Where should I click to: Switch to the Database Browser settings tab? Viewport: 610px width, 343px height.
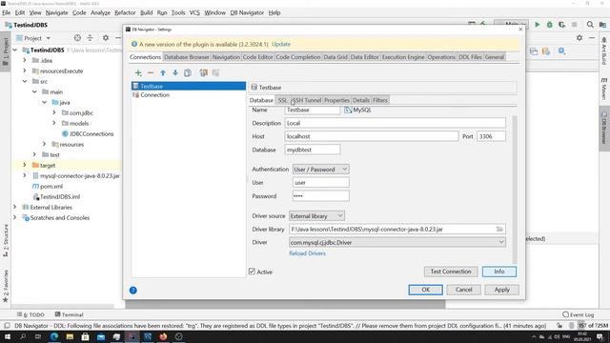pos(187,57)
